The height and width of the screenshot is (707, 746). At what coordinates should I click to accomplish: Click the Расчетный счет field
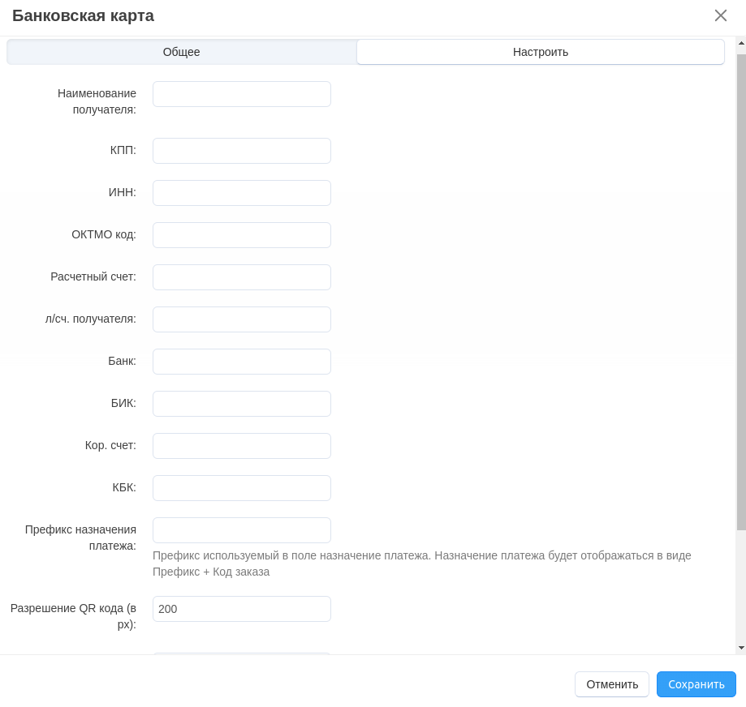pos(242,277)
